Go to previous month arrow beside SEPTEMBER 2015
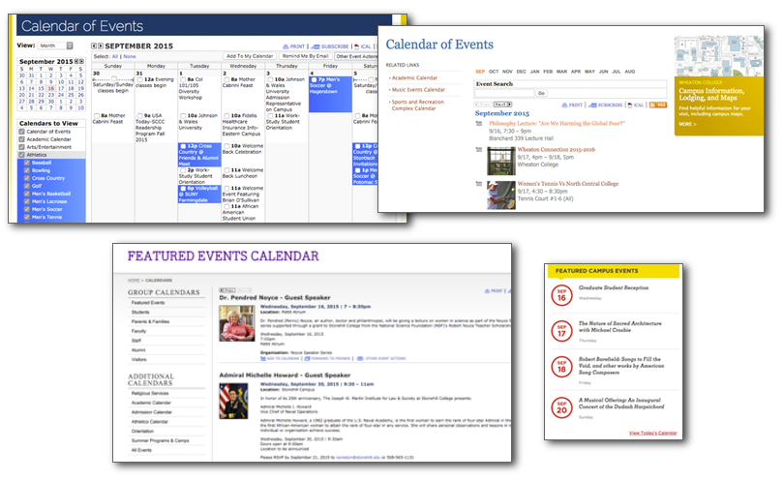 93,45
